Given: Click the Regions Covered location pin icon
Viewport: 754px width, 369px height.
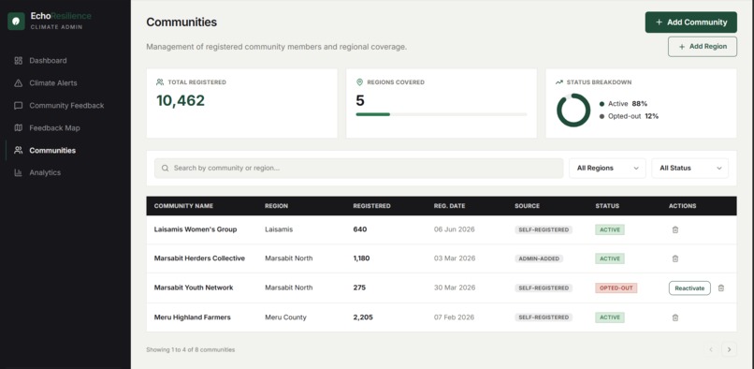Looking at the screenshot, I should click(359, 82).
